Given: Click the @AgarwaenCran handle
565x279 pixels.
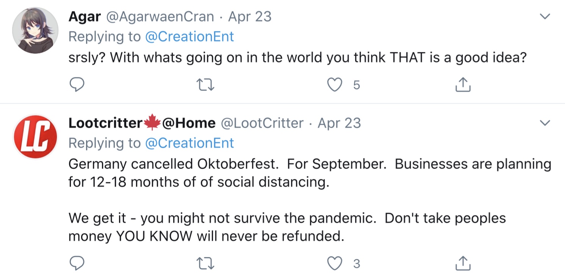Looking at the screenshot, I should (x=160, y=17).
